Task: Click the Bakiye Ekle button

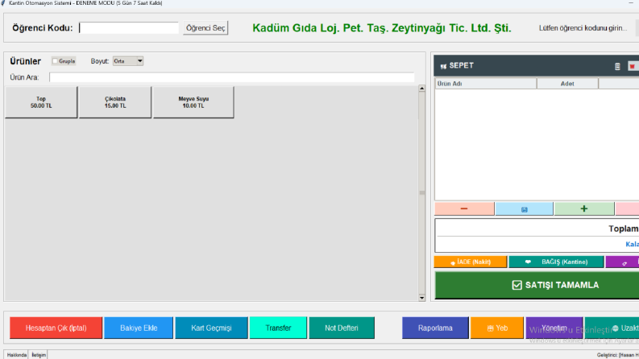Action: (139, 328)
